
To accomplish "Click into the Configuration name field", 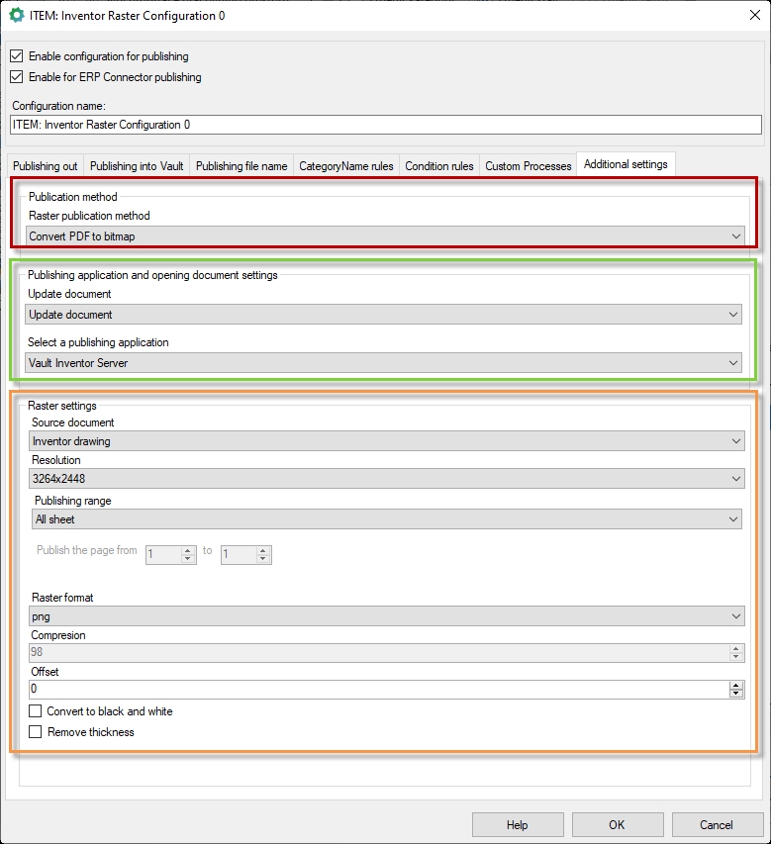I will [384, 125].
